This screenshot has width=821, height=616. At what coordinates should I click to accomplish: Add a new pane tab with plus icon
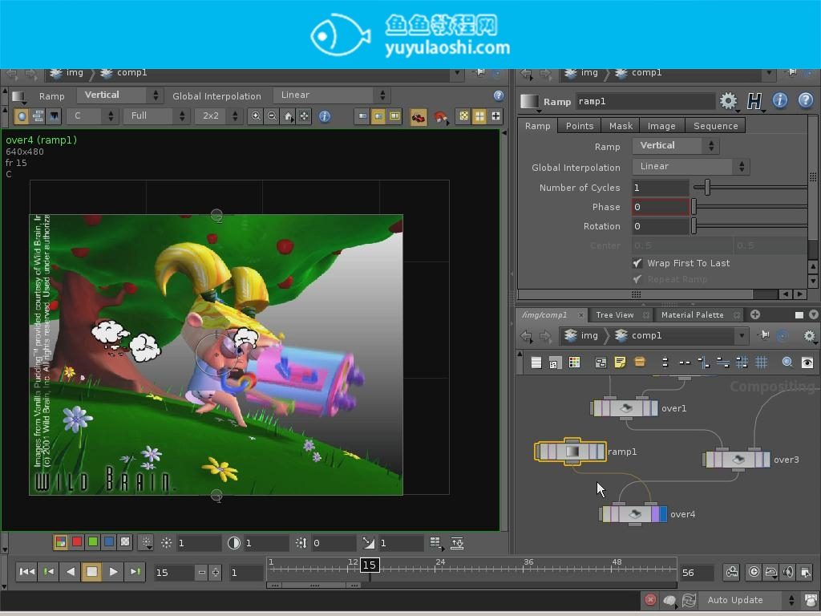755,314
